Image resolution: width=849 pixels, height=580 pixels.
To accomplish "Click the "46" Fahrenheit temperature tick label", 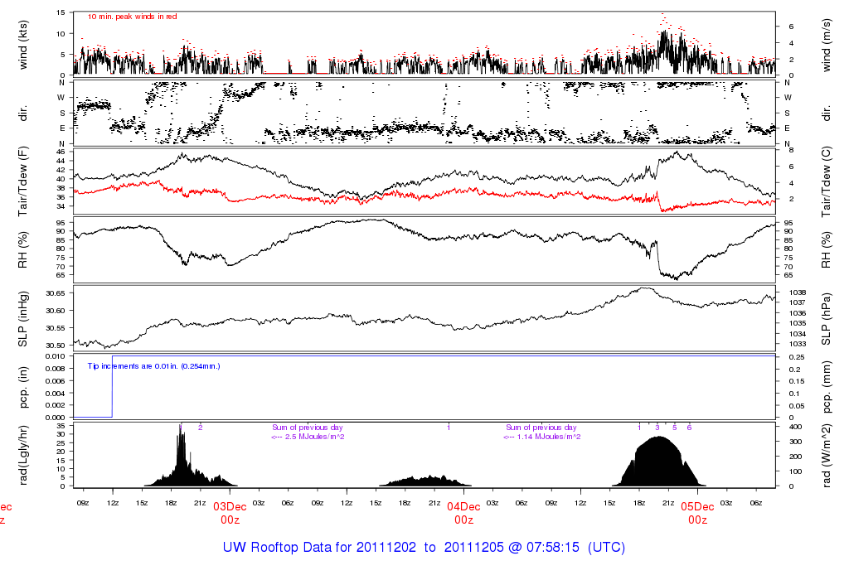I will tap(61, 152).
